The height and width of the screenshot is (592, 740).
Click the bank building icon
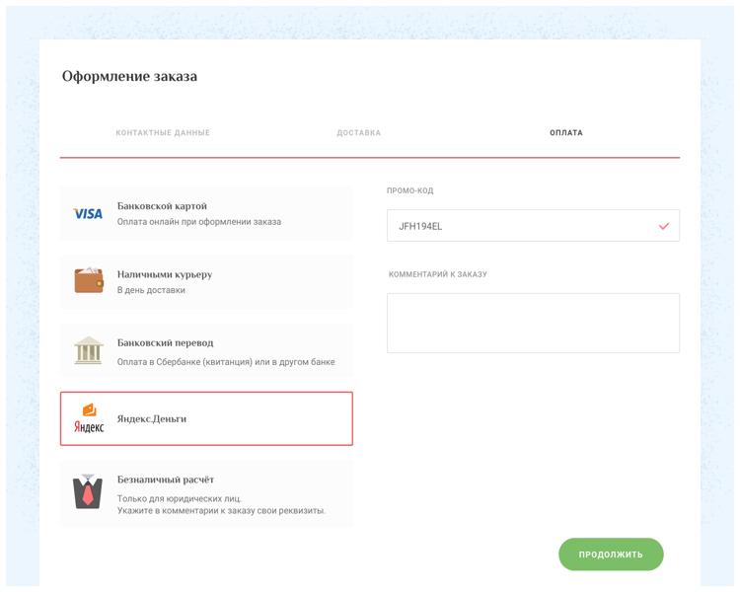pos(88,350)
